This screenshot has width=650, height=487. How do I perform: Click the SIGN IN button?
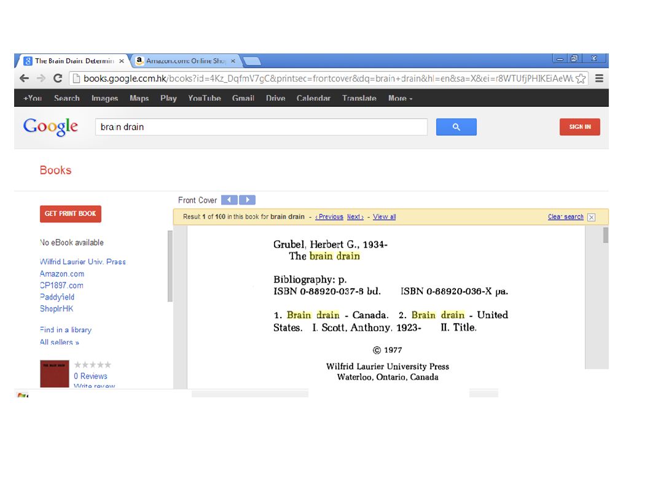point(579,127)
